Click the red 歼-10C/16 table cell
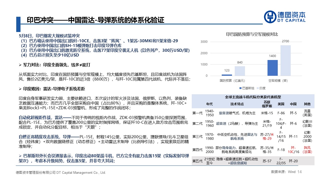320x180 pixels. click(293, 150)
